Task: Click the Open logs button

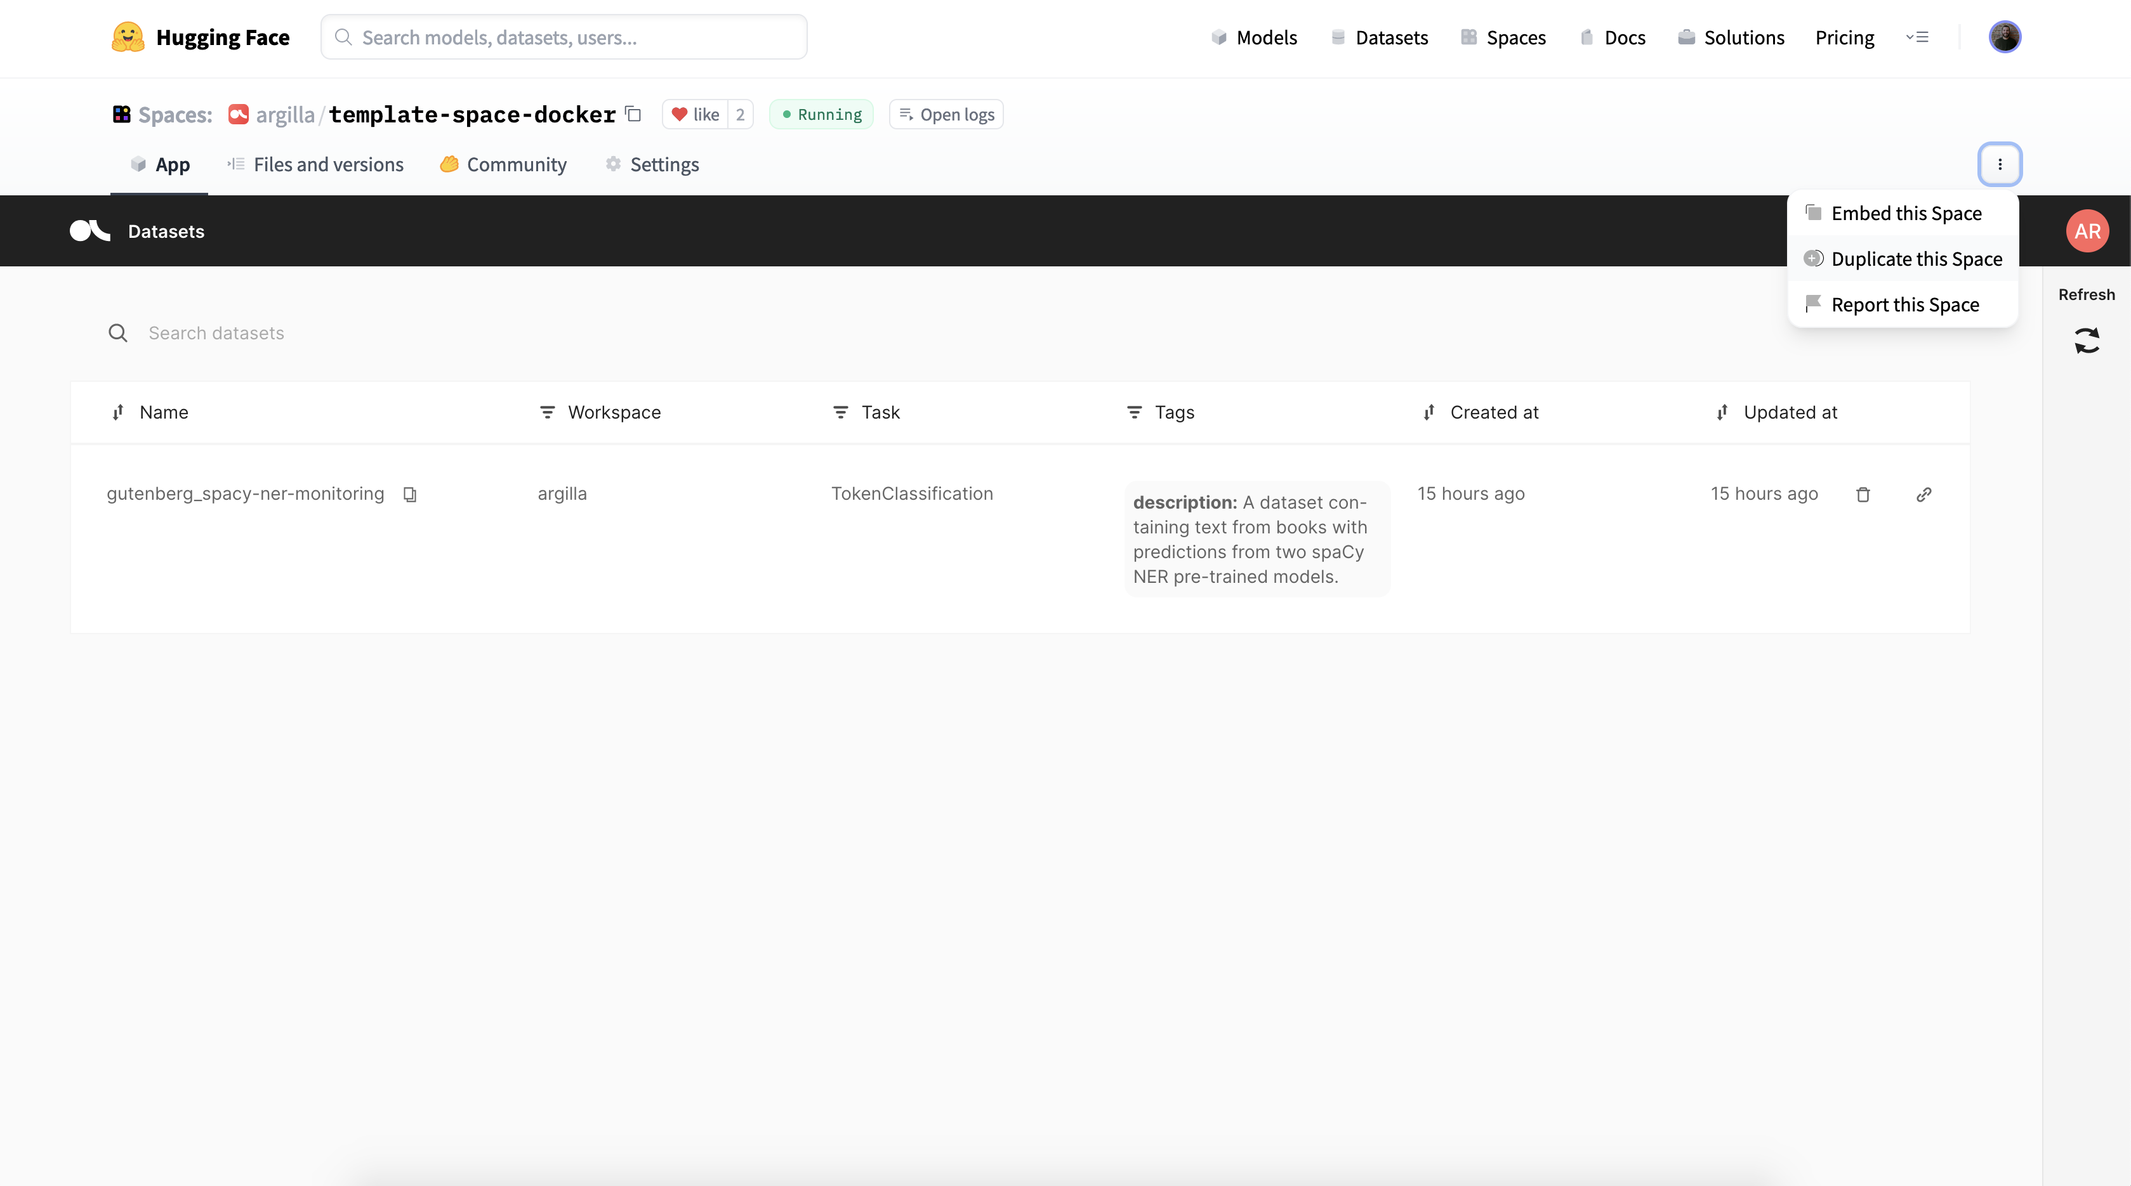Action: coord(946,115)
